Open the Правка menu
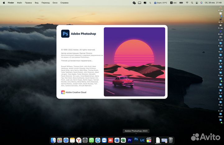The height and width of the screenshot is (145, 224). click(x=28, y=3)
